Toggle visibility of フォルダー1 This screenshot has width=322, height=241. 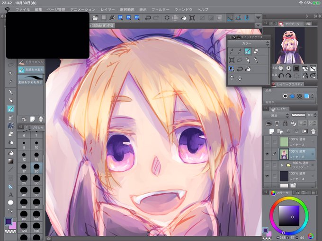click(x=267, y=165)
